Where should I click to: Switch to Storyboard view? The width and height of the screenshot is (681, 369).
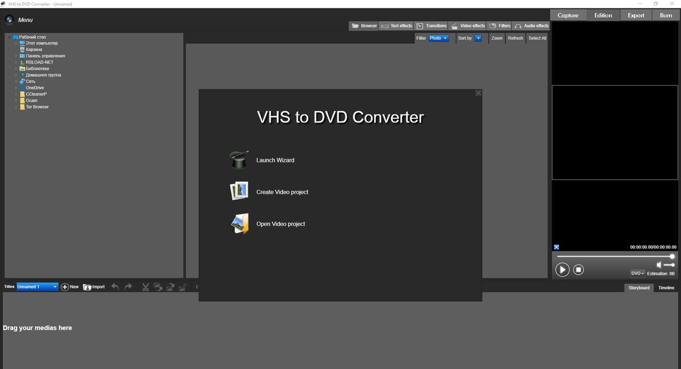click(639, 288)
